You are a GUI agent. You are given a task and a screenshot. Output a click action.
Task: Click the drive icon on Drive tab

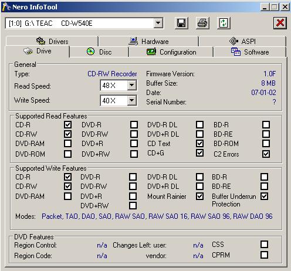(28, 51)
